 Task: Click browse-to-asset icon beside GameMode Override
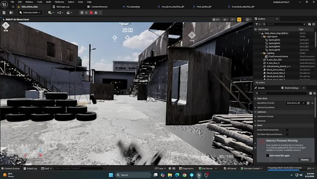pos(308,103)
